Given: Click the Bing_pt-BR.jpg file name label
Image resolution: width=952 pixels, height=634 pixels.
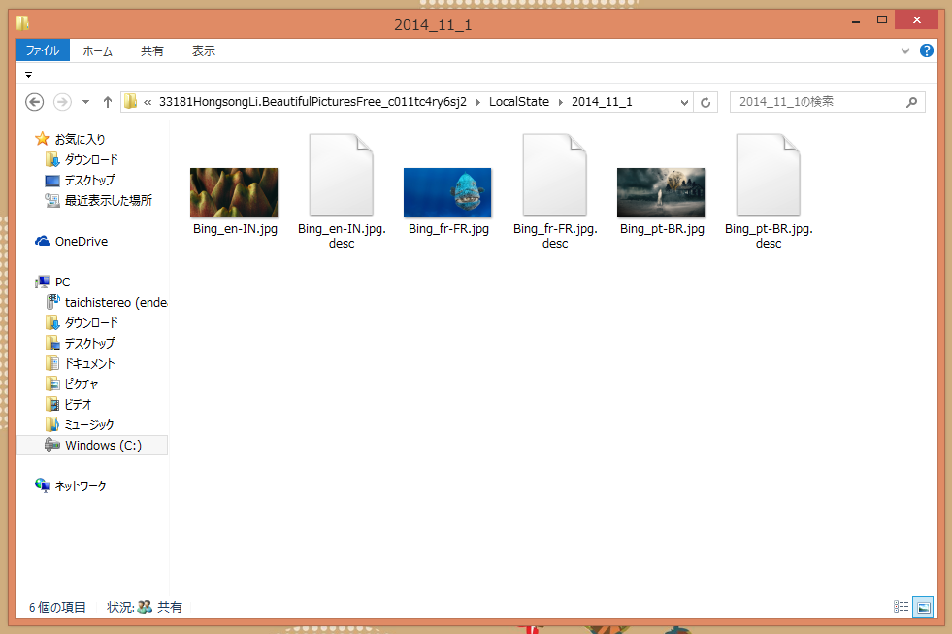Looking at the screenshot, I should 662,229.
